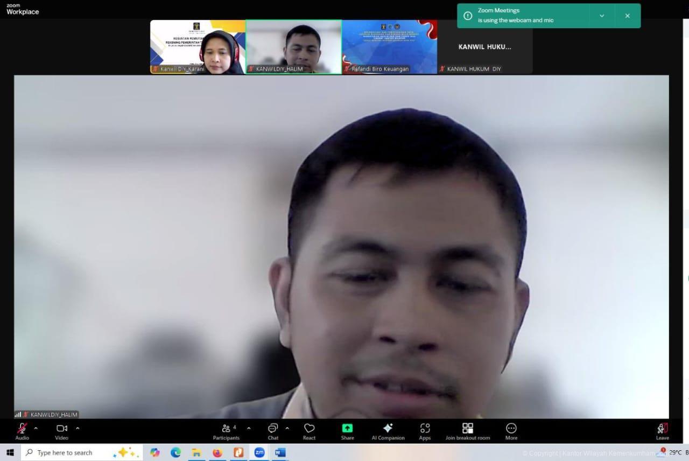
Task: Unmute the microphone with Audio button
Action: point(22,430)
